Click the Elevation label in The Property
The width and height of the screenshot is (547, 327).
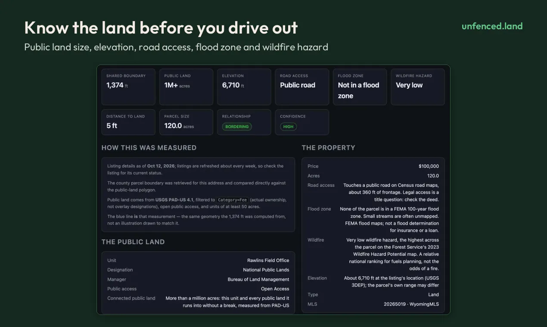click(317, 278)
